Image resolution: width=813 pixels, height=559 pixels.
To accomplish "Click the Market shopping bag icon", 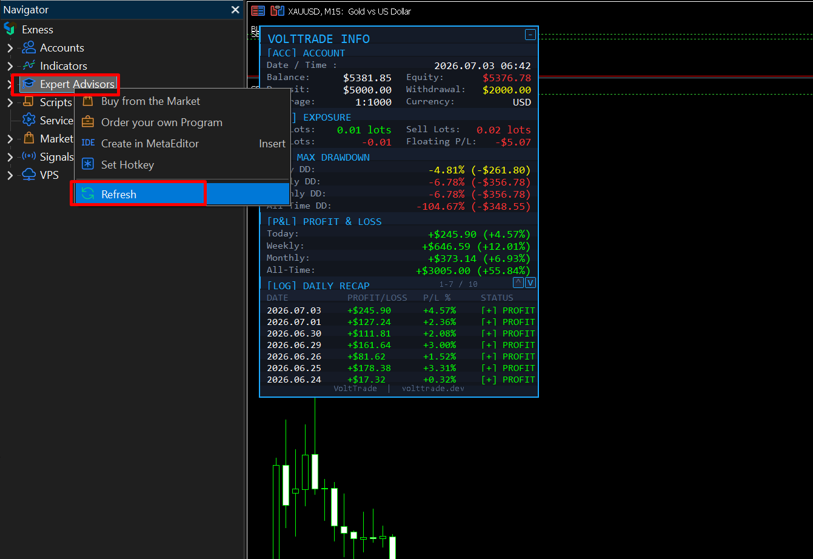I will [28, 138].
